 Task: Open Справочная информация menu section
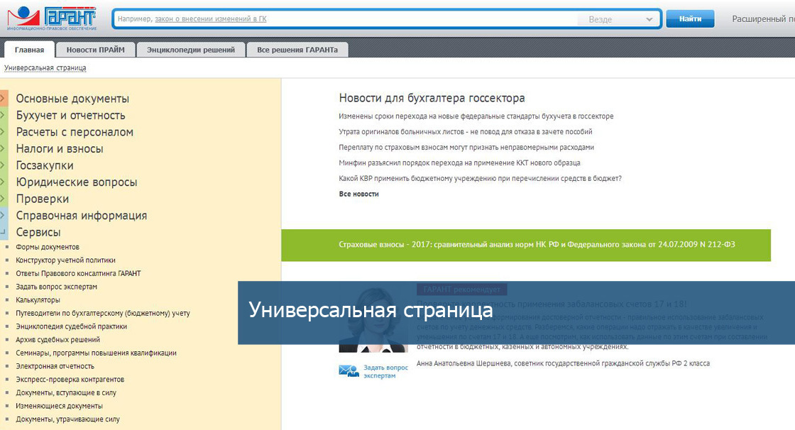point(81,216)
